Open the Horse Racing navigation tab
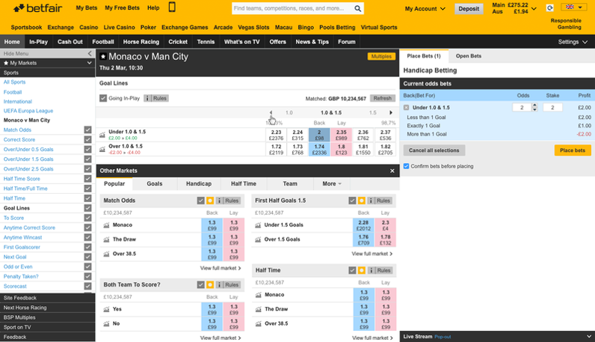The height and width of the screenshot is (342, 595). click(141, 42)
